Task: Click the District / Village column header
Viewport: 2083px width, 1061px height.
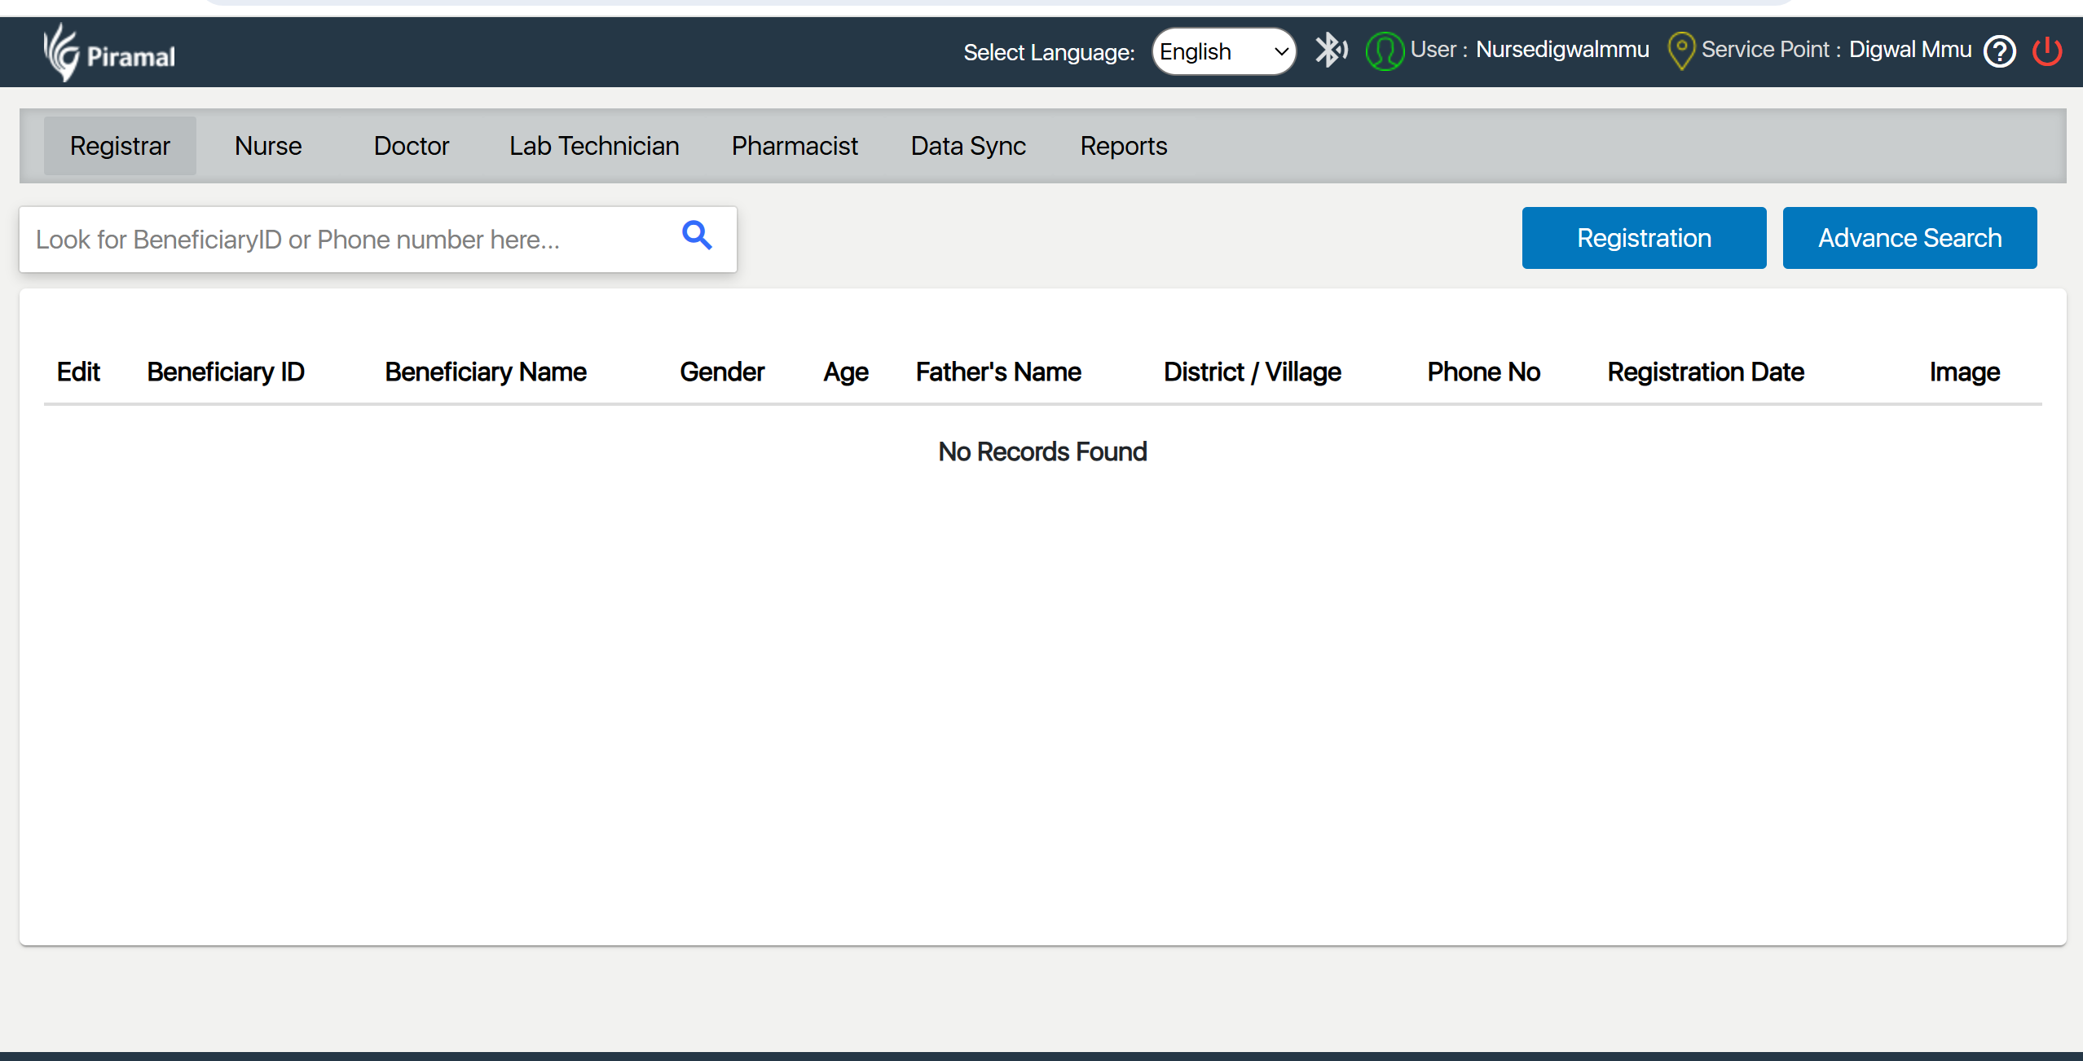Action: [x=1253, y=372]
